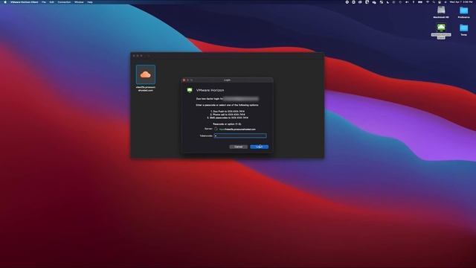
Task: Click the WeChat menu bar icon
Action: 374,2
